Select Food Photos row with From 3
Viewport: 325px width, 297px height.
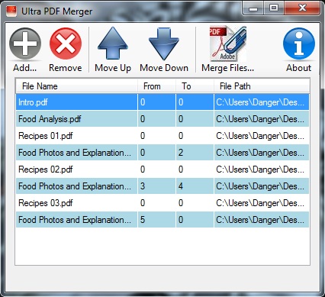162,186
